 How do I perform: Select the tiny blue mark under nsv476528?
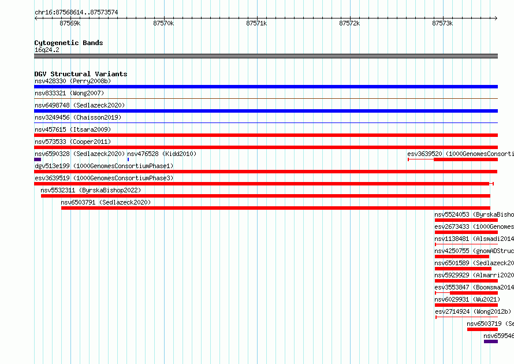(128, 159)
